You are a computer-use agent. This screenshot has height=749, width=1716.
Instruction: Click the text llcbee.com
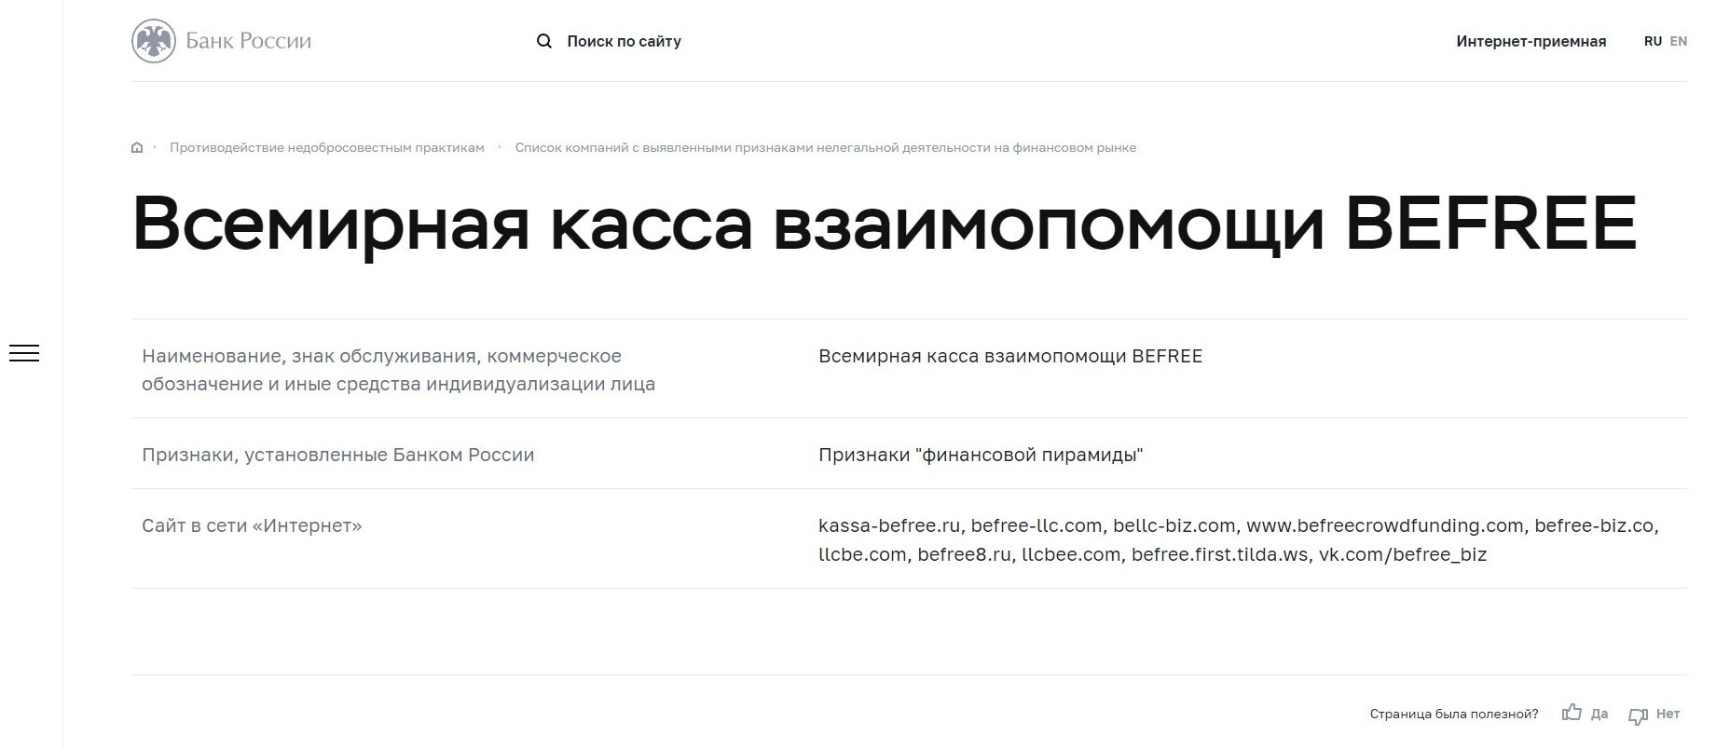[1070, 554]
